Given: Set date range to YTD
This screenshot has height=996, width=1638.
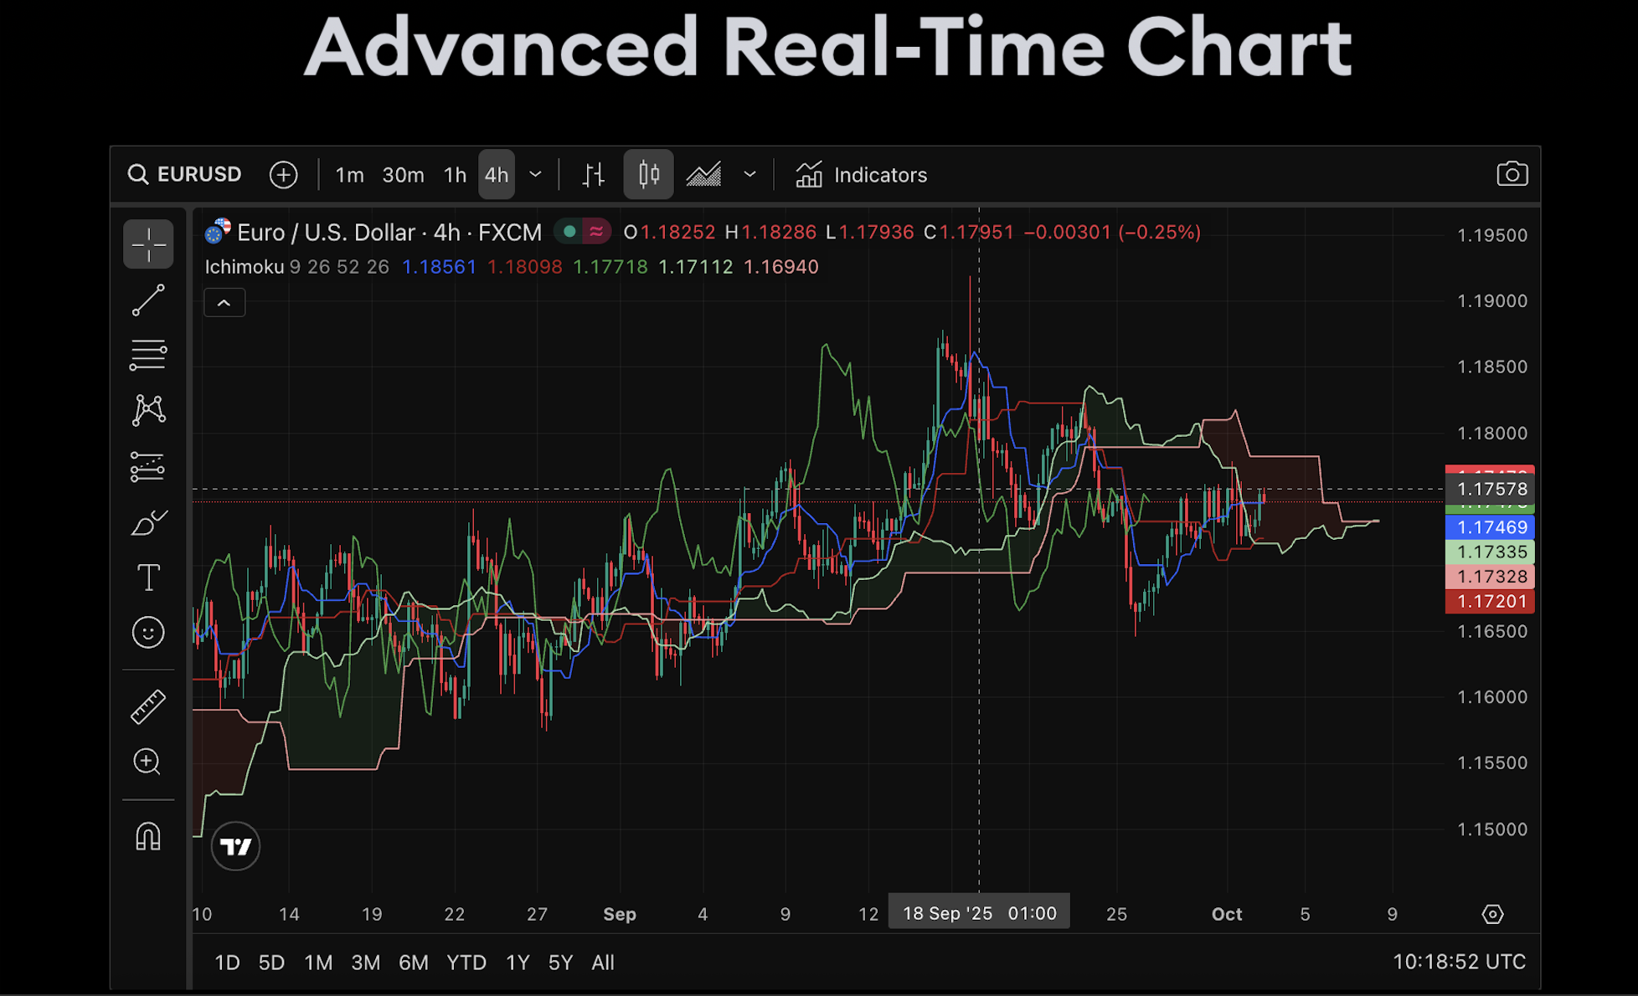Looking at the screenshot, I should click(466, 963).
